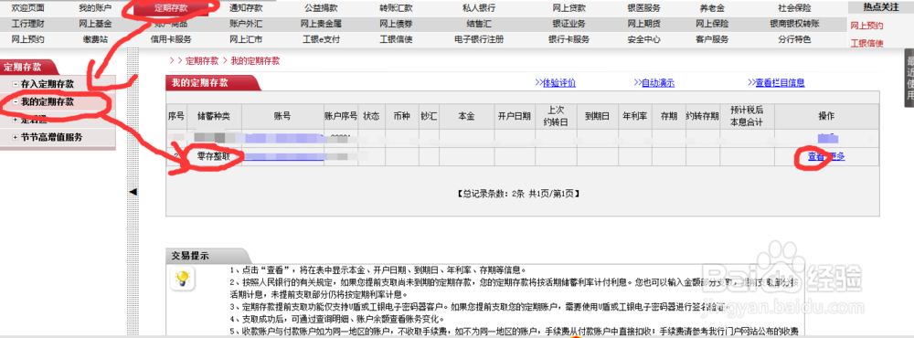Open the 账户外汇 menu item
Screen dimensions: 914x338
[246, 24]
